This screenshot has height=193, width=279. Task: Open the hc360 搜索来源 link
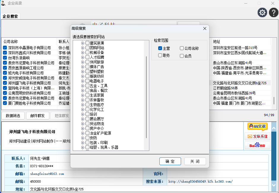tap(200, 181)
